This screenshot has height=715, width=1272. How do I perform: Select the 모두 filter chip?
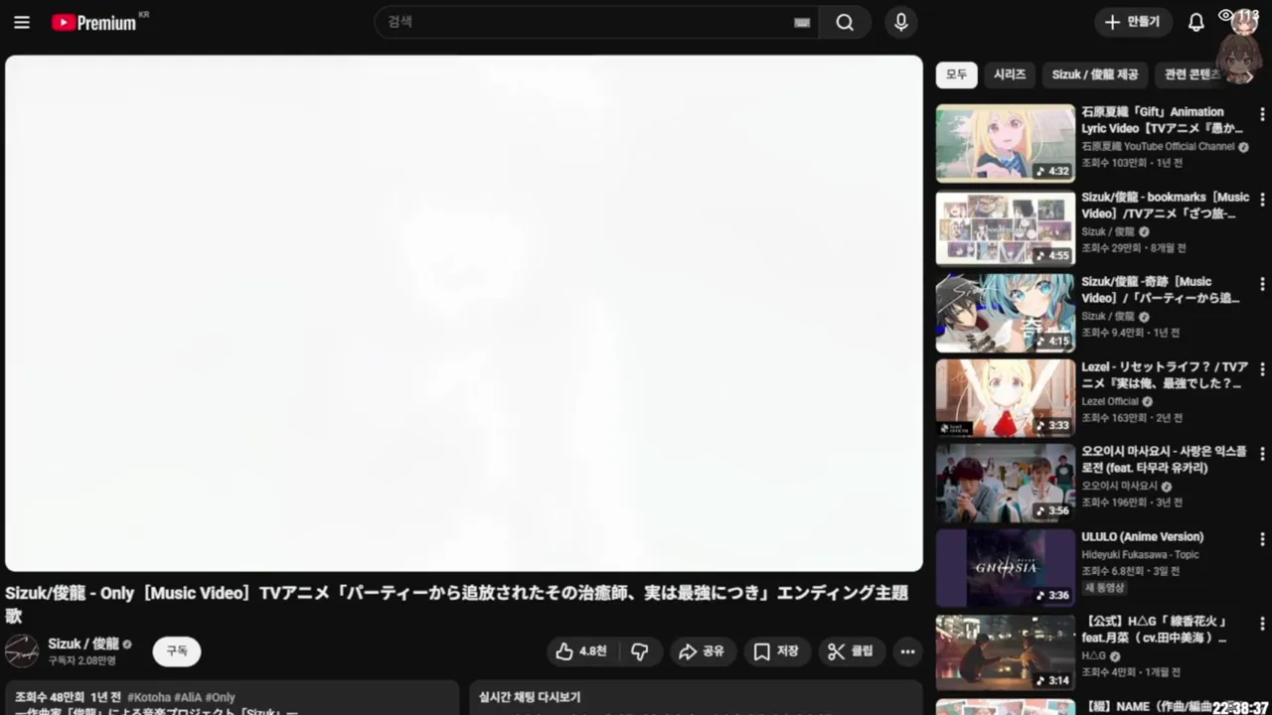click(956, 74)
